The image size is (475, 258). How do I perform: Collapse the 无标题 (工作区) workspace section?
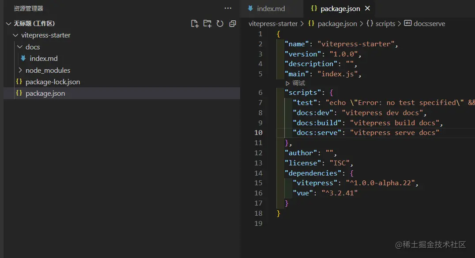[8, 24]
